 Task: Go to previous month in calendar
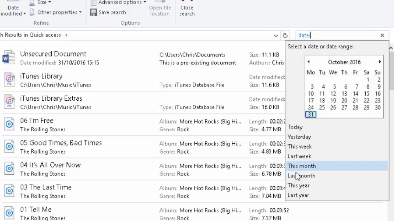[308, 62]
